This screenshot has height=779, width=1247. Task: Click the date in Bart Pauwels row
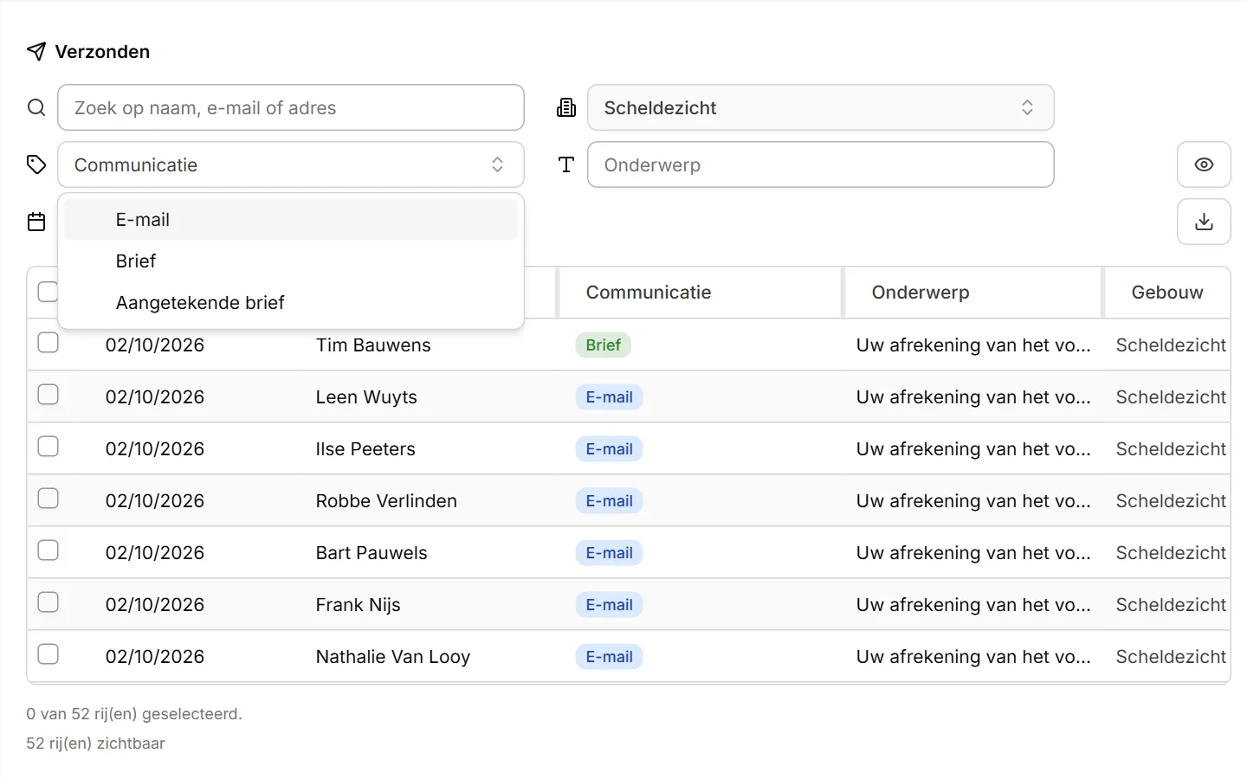(x=155, y=553)
